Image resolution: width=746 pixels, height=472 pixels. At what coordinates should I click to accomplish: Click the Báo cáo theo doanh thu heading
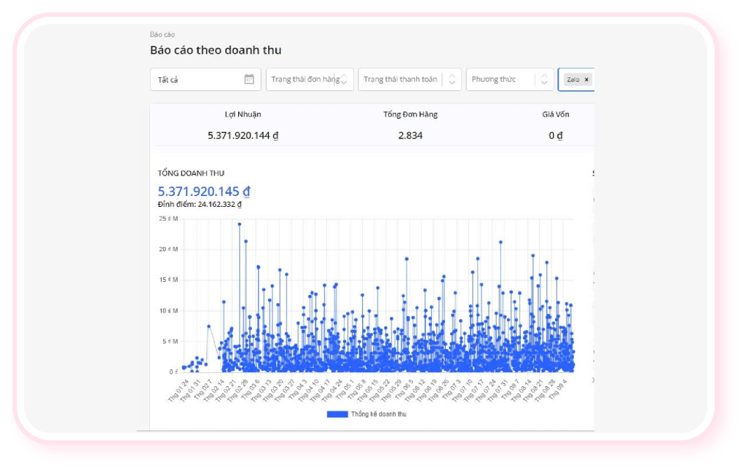click(216, 50)
